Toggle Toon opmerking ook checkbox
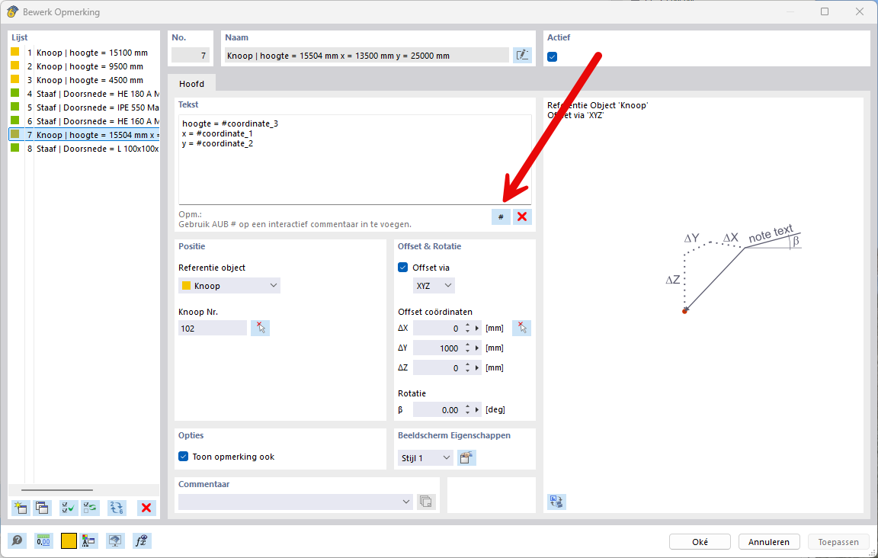Viewport: 878px width, 558px height. coord(184,457)
